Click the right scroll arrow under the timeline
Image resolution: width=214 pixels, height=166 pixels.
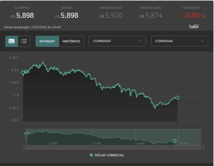coord(202,147)
